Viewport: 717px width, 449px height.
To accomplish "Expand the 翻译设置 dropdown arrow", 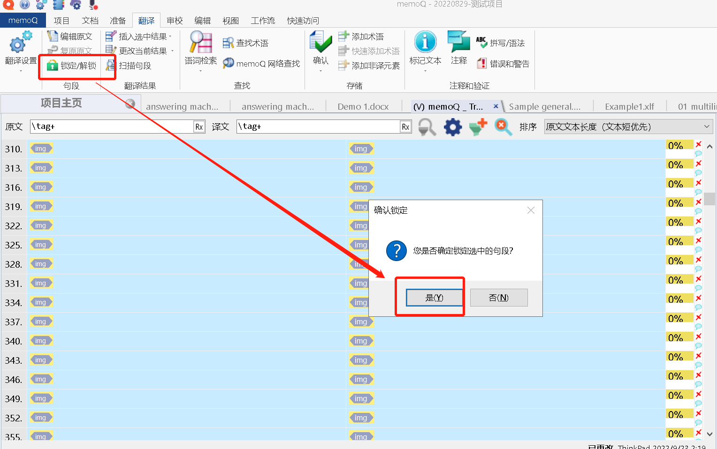I will 21,71.
